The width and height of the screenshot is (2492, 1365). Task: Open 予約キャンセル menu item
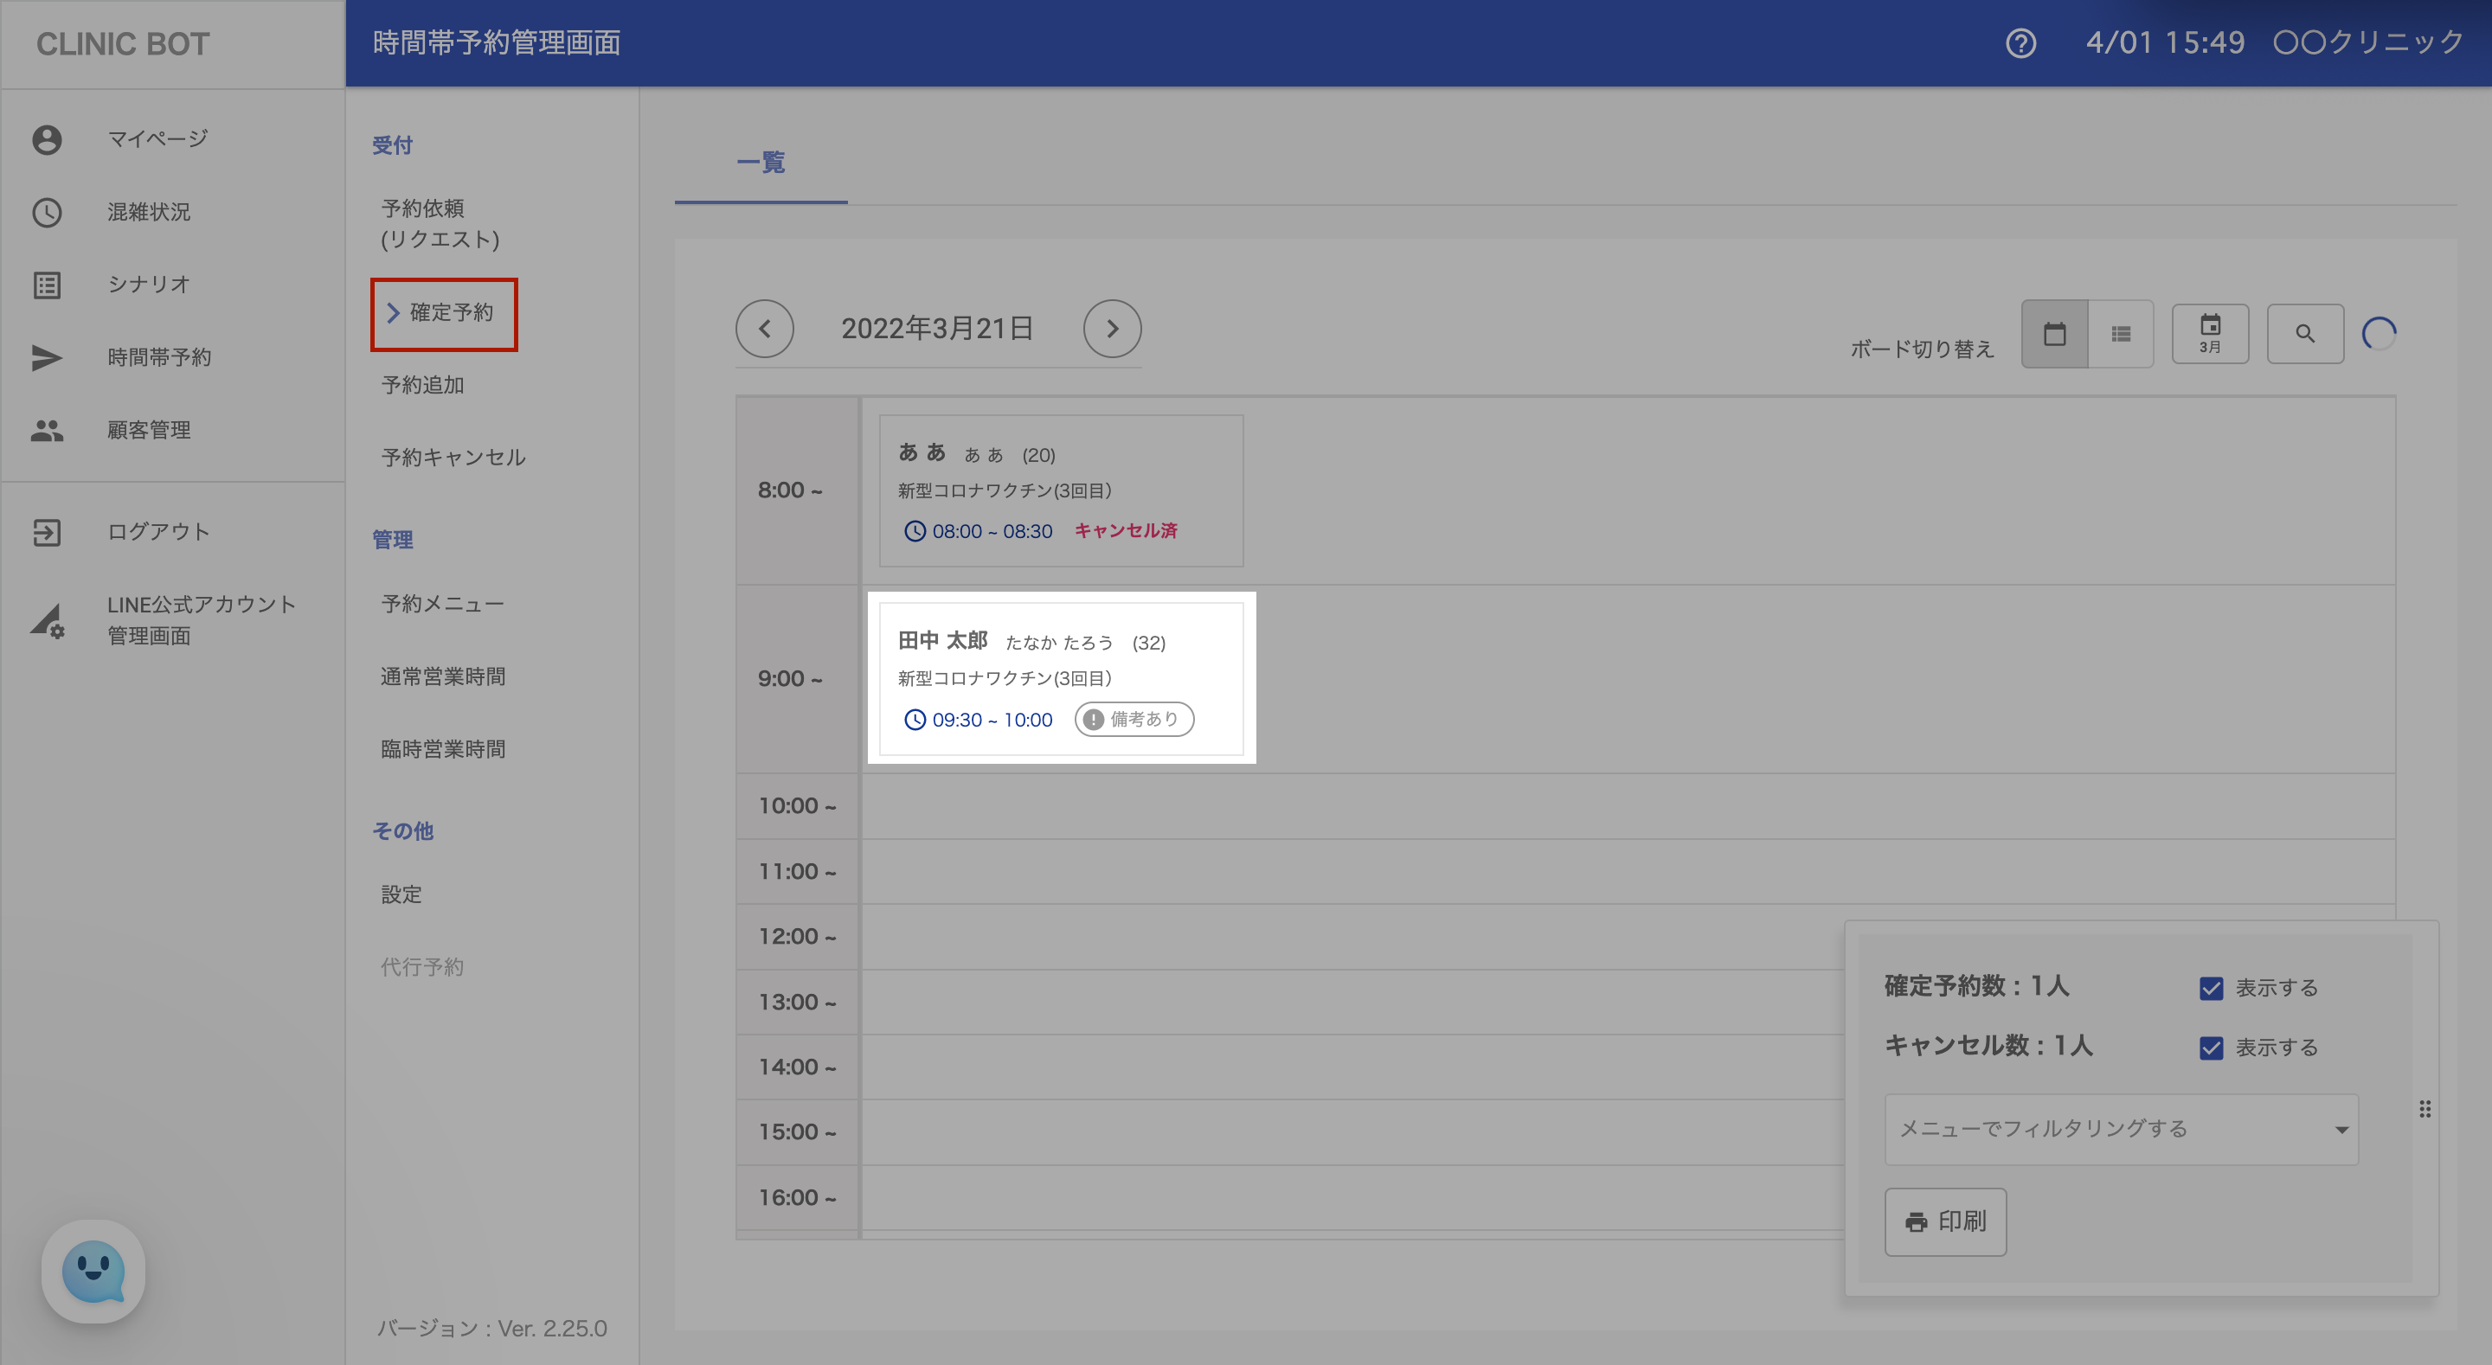click(x=453, y=458)
